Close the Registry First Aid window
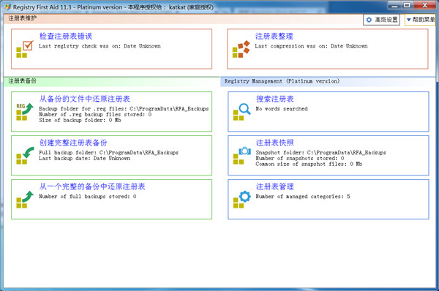 (424, 5)
